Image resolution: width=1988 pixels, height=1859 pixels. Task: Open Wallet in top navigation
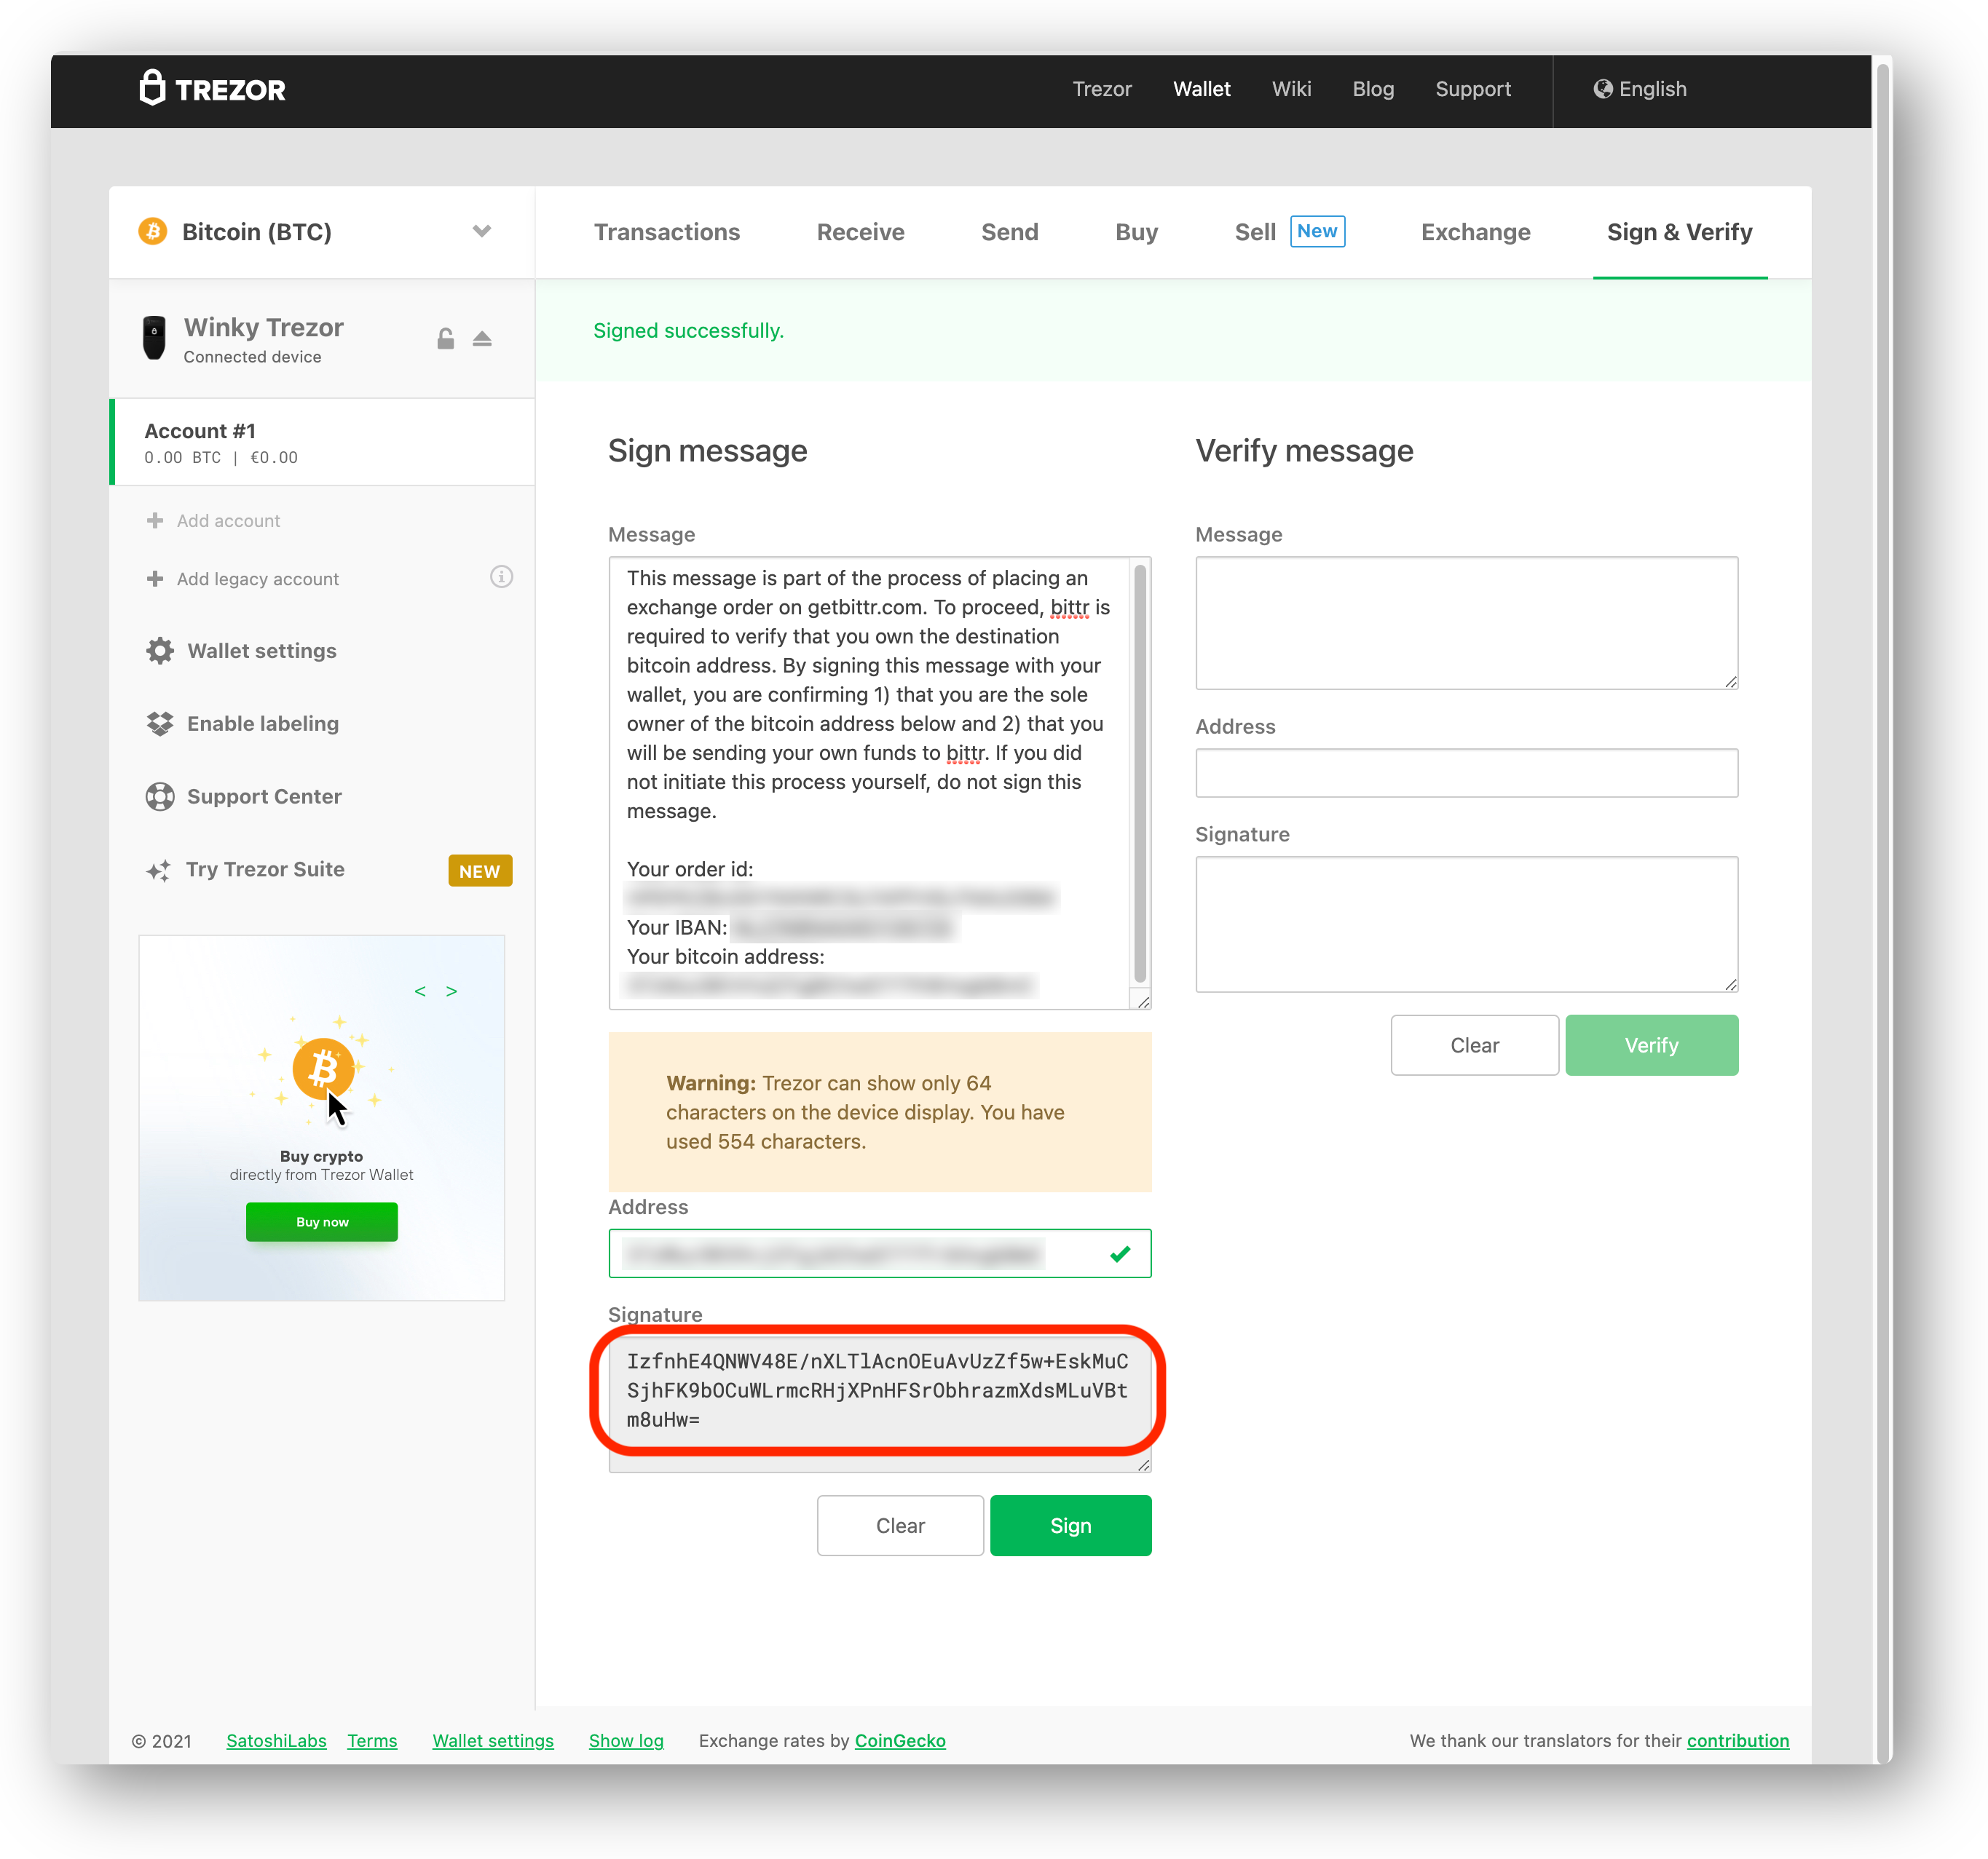(x=1202, y=89)
